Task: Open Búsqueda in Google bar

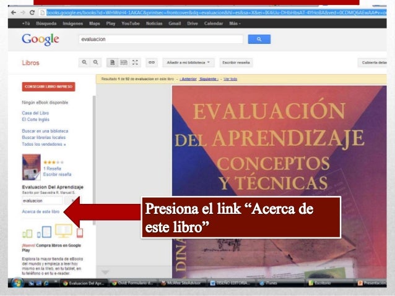Action: pos(46,23)
